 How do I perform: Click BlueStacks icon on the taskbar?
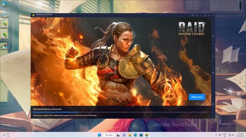pos(147,135)
